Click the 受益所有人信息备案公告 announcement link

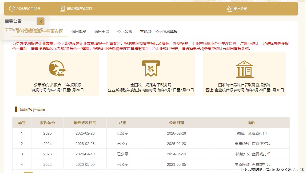pyautogui.click(x=24, y=29)
